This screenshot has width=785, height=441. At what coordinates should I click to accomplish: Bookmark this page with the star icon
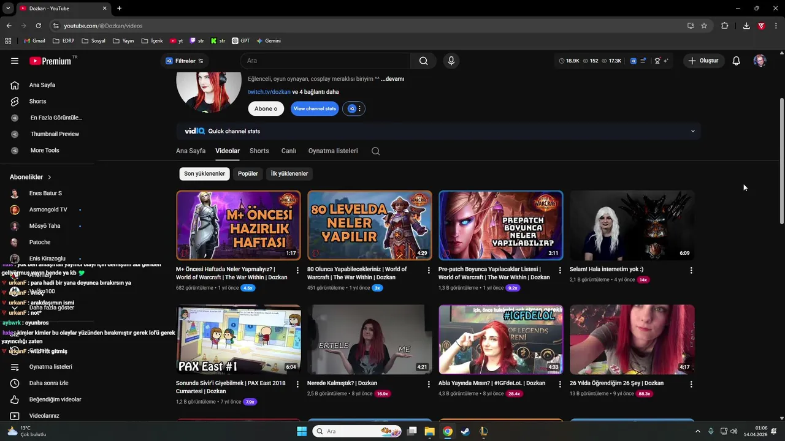[x=704, y=26]
